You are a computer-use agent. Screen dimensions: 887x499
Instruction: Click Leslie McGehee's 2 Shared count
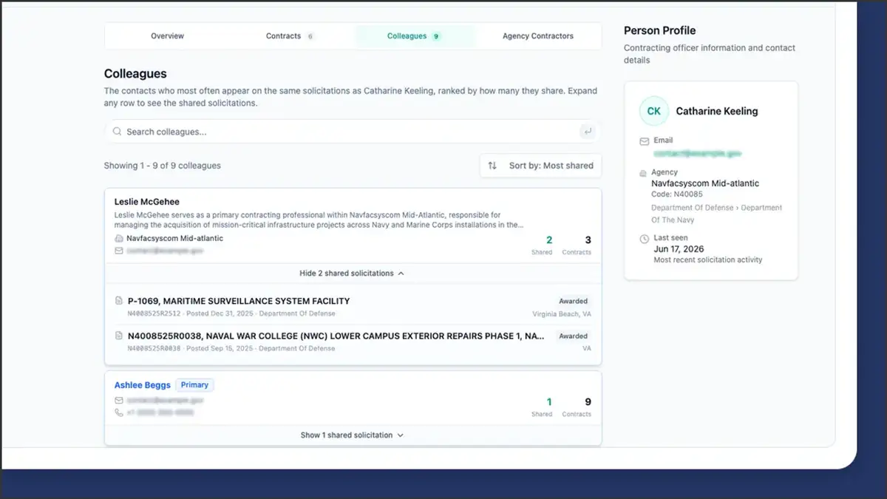(x=548, y=240)
